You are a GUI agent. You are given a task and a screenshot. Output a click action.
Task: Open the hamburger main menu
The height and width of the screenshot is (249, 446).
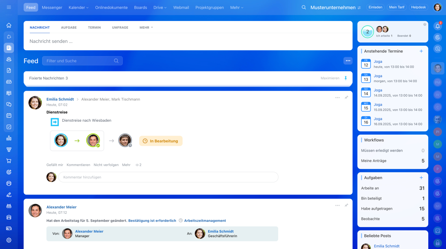pyautogui.click(x=9, y=7)
